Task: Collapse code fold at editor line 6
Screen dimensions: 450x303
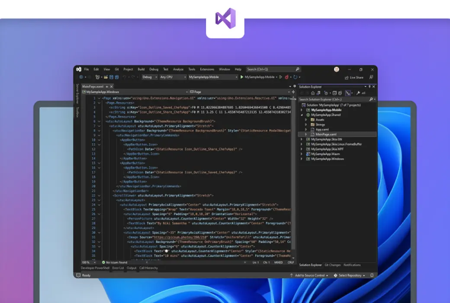Action: (99, 121)
